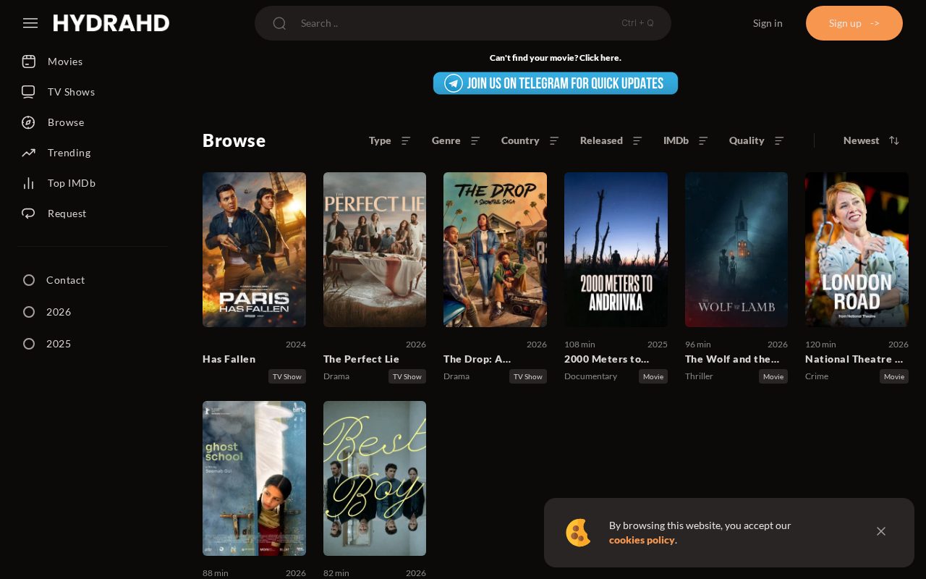The image size is (926, 579).
Task: Click the HYDRAHD logo
Action: pyautogui.click(x=111, y=23)
